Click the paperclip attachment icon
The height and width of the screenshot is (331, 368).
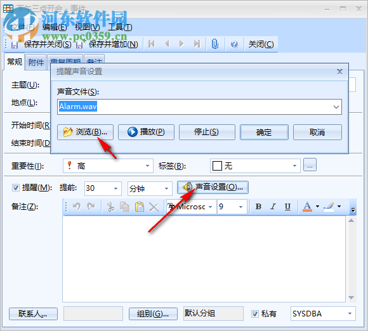pos(215,44)
